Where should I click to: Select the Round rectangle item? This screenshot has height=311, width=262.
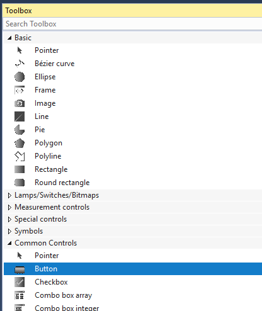(x=133, y=183)
